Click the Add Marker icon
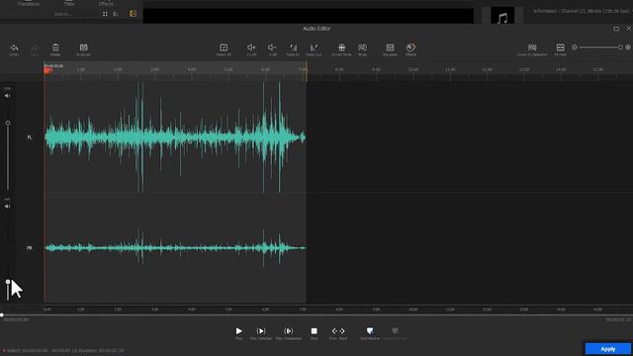The height and width of the screenshot is (356, 633). pos(370,331)
